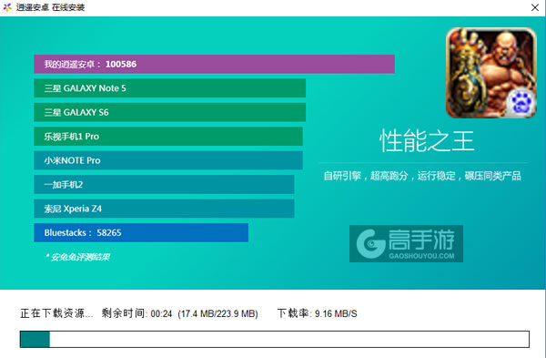Viewport: 546px width, 358px height.
Task: Select the 乐视手机1 Pro bar
Action: pos(168,137)
